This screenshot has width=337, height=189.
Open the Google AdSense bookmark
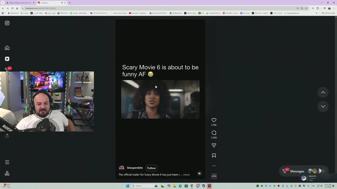tap(213, 13)
